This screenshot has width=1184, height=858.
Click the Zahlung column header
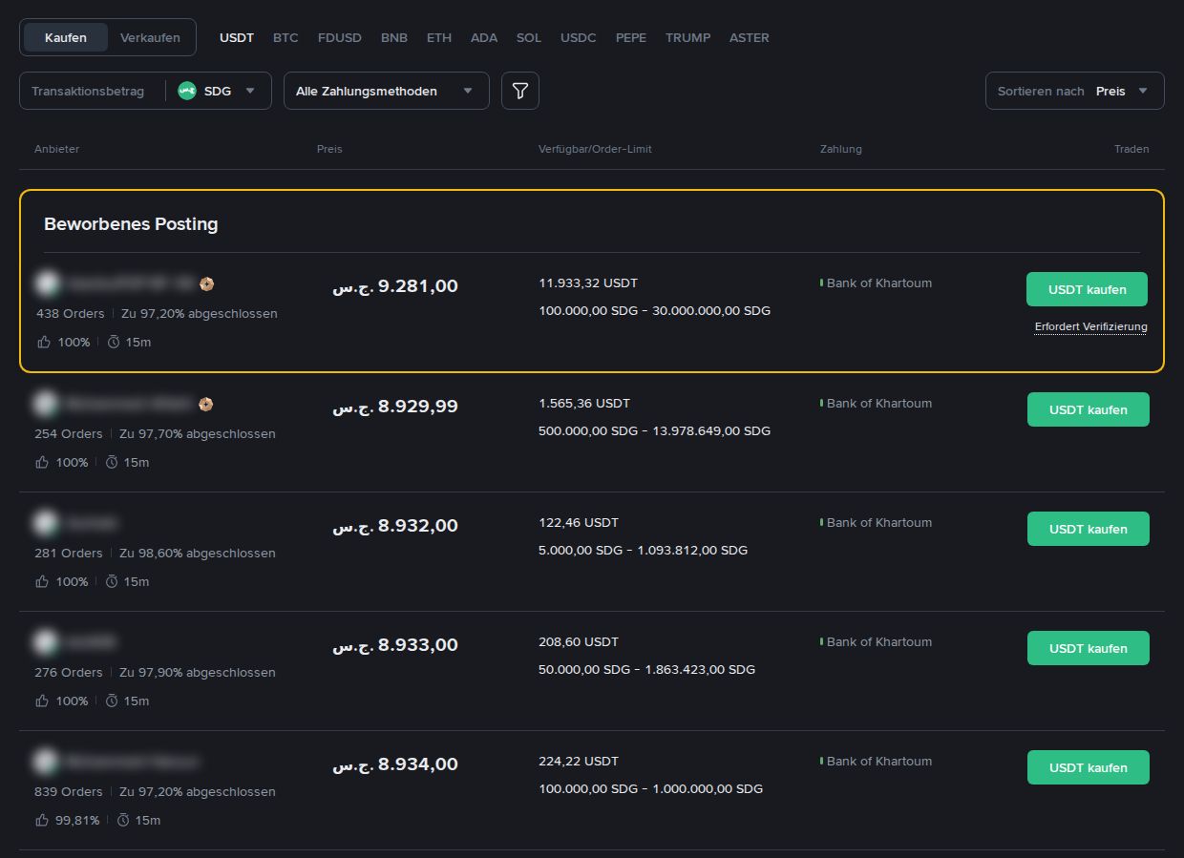(x=841, y=149)
